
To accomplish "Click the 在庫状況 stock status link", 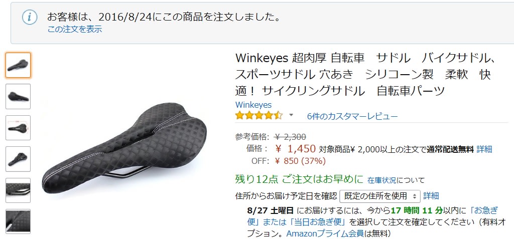I will pyautogui.click(x=381, y=180).
